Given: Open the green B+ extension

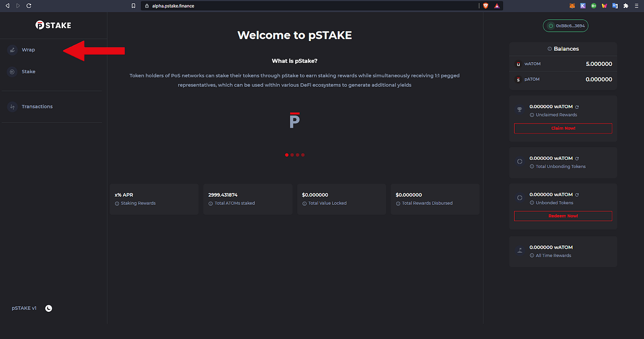Looking at the screenshot, I should (594, 6).
